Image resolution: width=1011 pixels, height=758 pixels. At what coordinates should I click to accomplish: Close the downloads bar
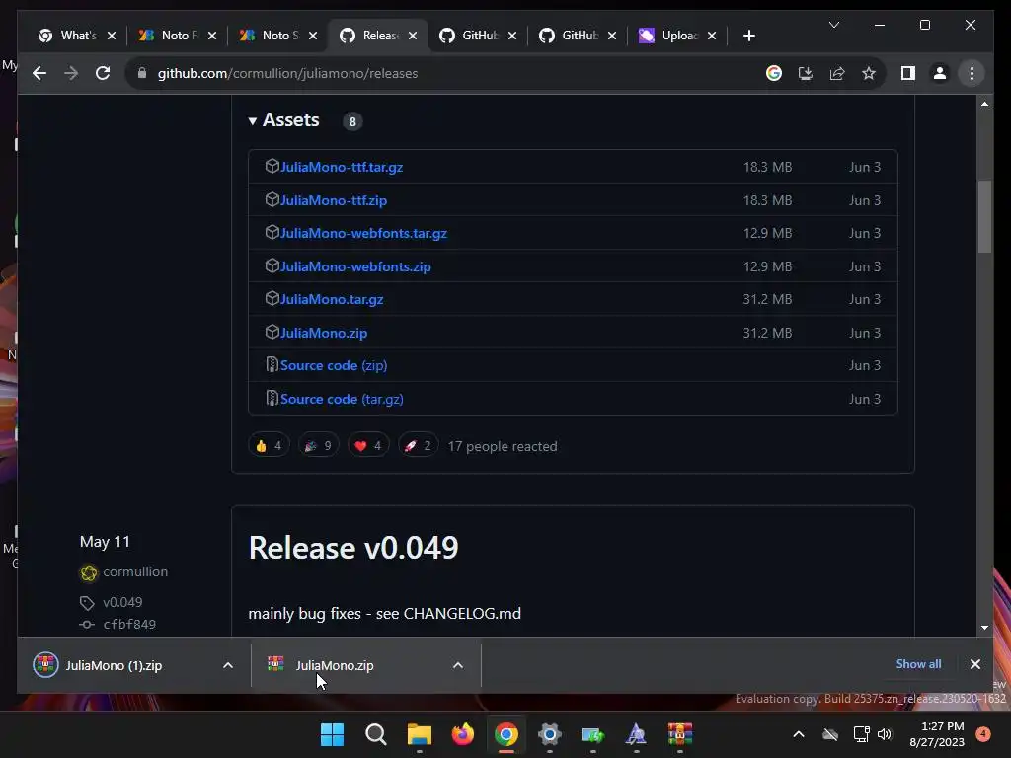click(974, 664)
